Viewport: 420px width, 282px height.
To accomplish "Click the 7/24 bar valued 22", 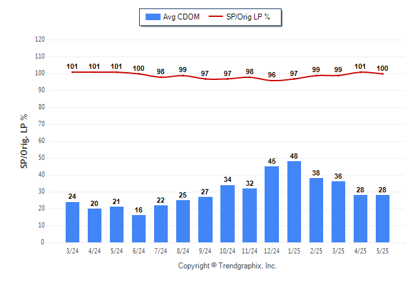I will point(161,224).
